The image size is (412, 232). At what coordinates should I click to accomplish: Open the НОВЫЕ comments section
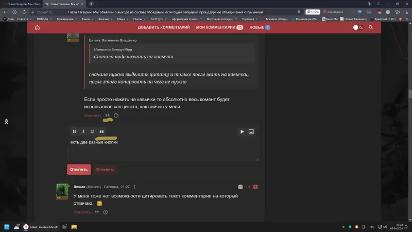(x=260, y=27)
